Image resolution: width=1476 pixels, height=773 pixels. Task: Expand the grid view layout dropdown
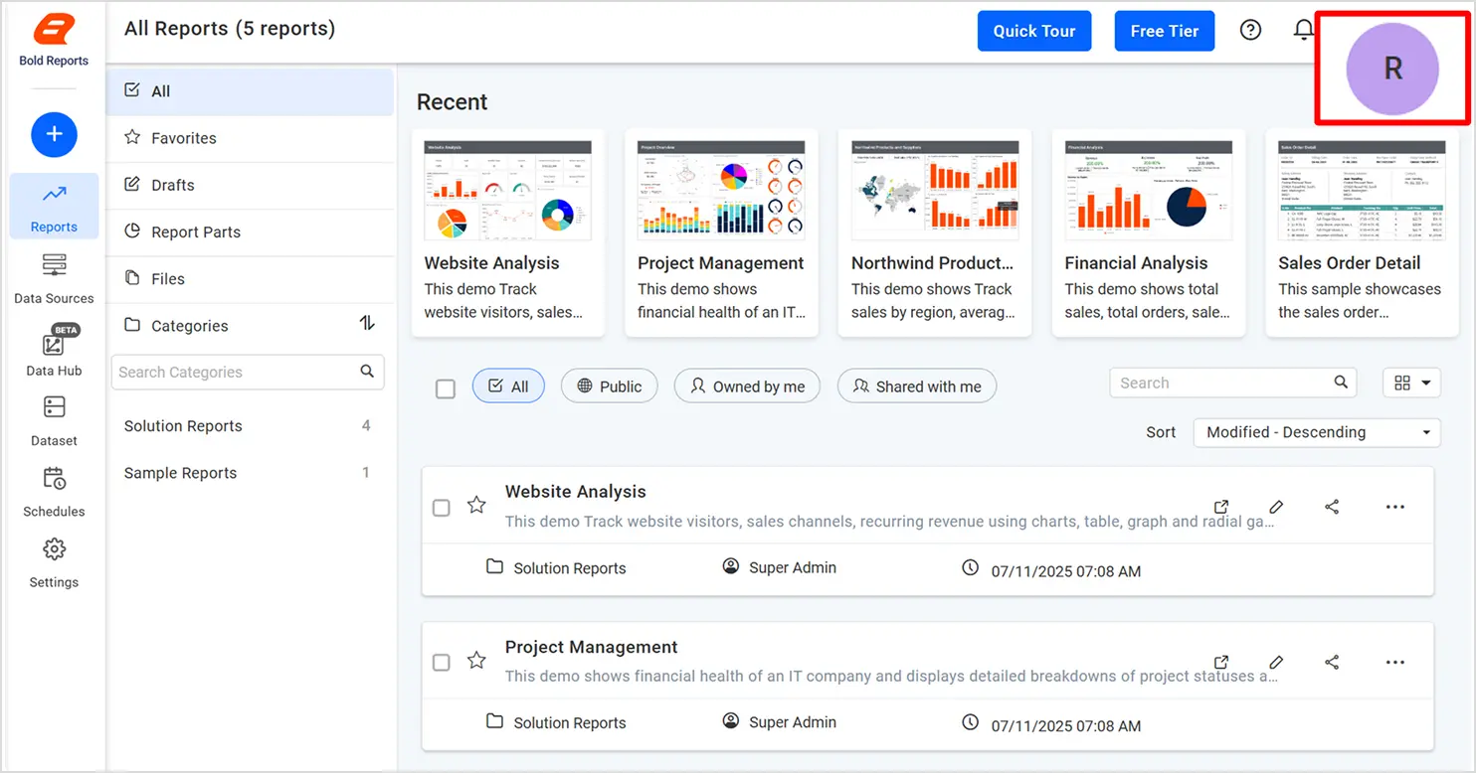tap(1411, 384)
